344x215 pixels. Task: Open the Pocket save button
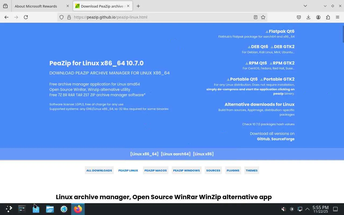pos(299,17)
